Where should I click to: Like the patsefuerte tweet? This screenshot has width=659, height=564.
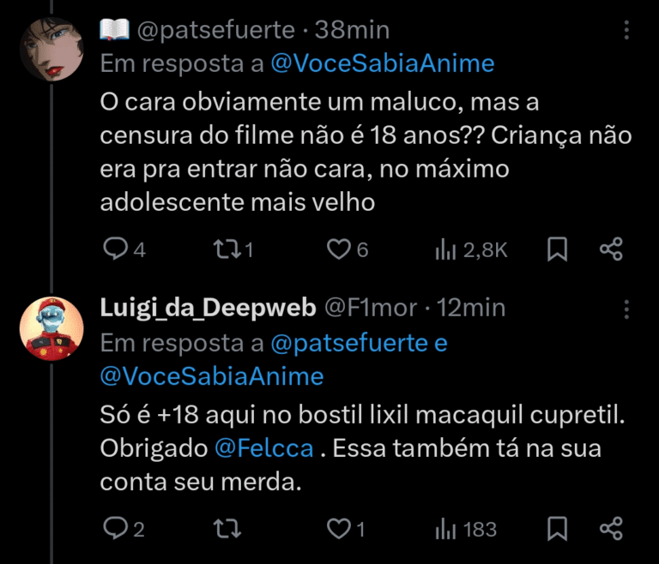click(x=340, y=249)
